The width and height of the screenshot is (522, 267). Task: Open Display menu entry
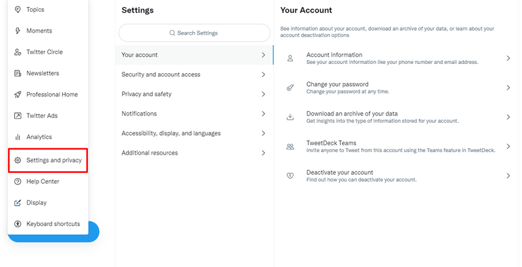(x=48, y=203)
